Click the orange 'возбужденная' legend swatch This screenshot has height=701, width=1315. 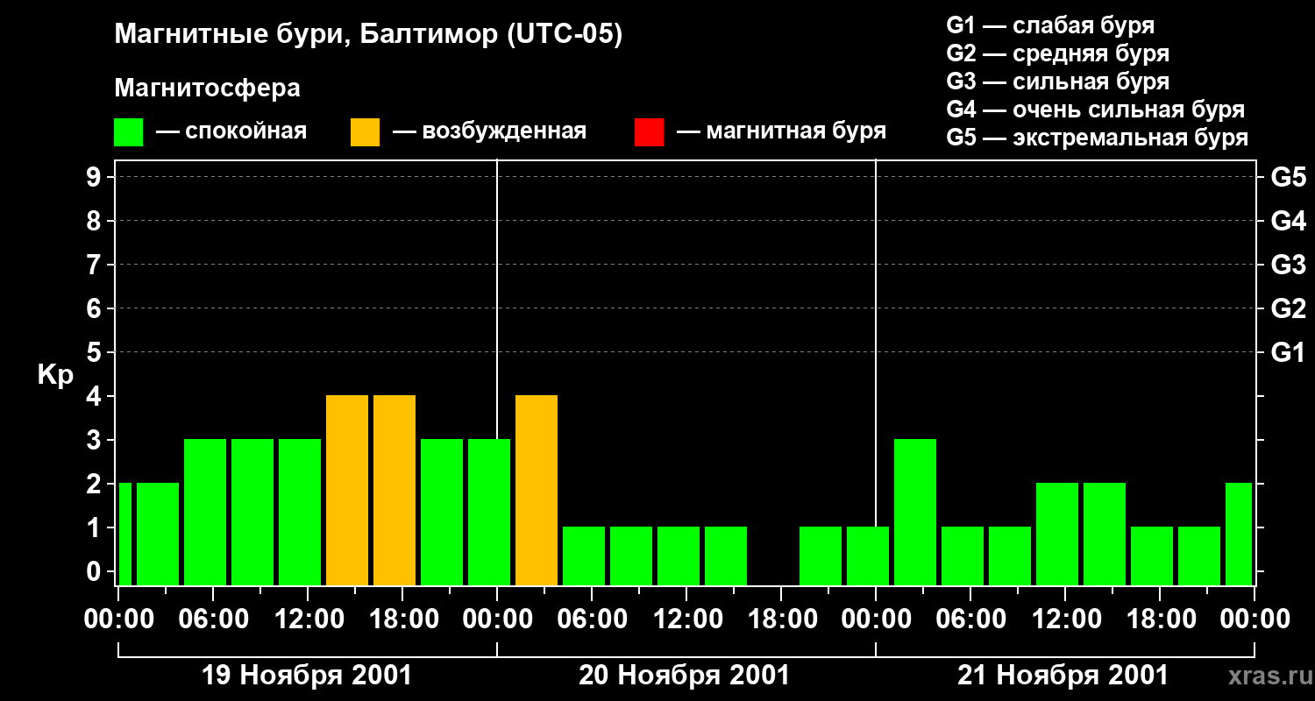[x=365, y=132]
